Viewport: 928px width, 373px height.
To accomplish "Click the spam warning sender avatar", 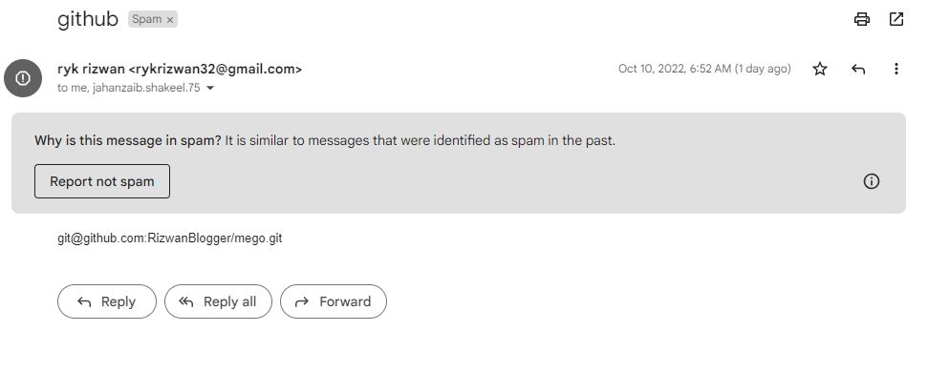I will point(23,78).
